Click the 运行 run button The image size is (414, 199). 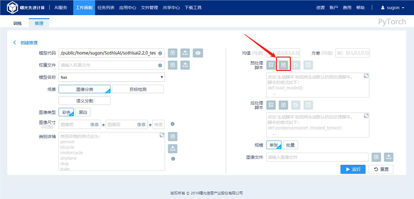[353, 169]
